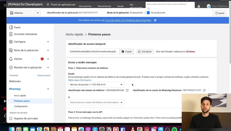Click the Alertas bell icon in sidebar

pyautogui.click(x=11, y=59)
